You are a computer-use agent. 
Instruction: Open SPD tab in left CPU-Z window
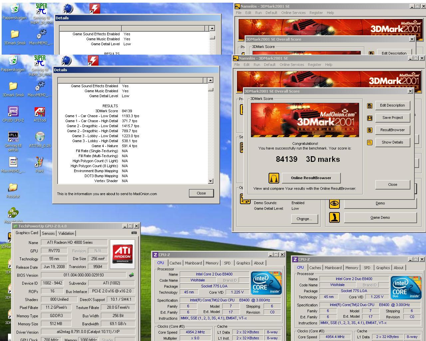[227, 263]
